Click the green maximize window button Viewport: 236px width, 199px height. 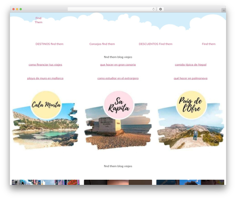21,9
